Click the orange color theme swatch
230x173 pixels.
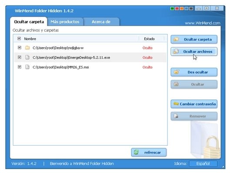[182, 9]
